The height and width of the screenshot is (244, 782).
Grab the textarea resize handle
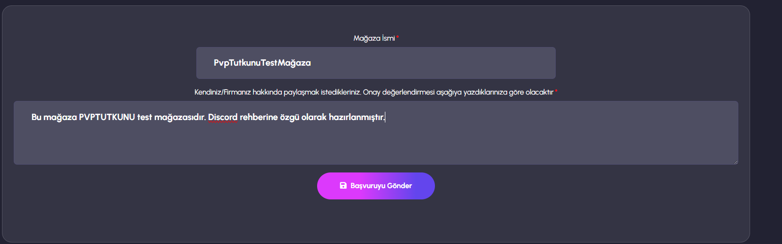[735, 162]
